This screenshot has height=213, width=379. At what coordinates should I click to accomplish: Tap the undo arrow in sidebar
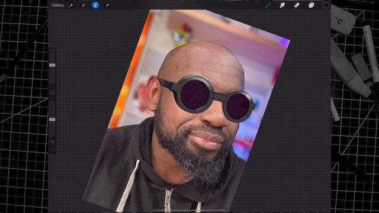click(x=52, y=141)
